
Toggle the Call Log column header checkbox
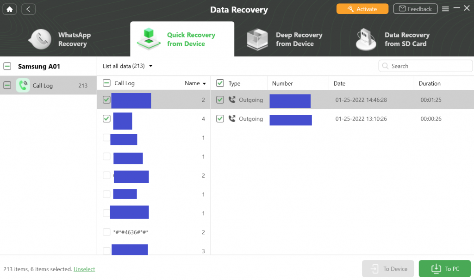[x=106, y=83]
